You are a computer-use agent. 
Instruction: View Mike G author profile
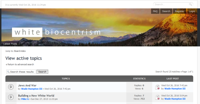25,99
